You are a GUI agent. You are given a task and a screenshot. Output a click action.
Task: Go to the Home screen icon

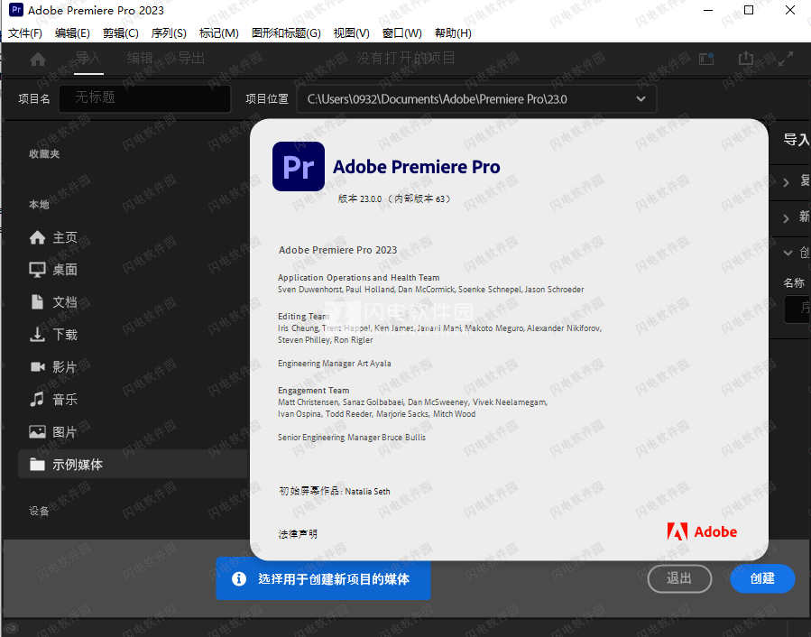coord(38,59)
